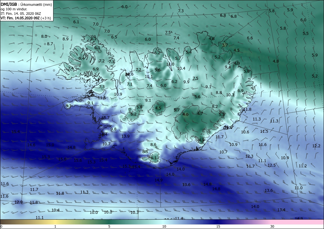Click the 15.0 value on the map
Screen dimensions: 324x229
50,145
